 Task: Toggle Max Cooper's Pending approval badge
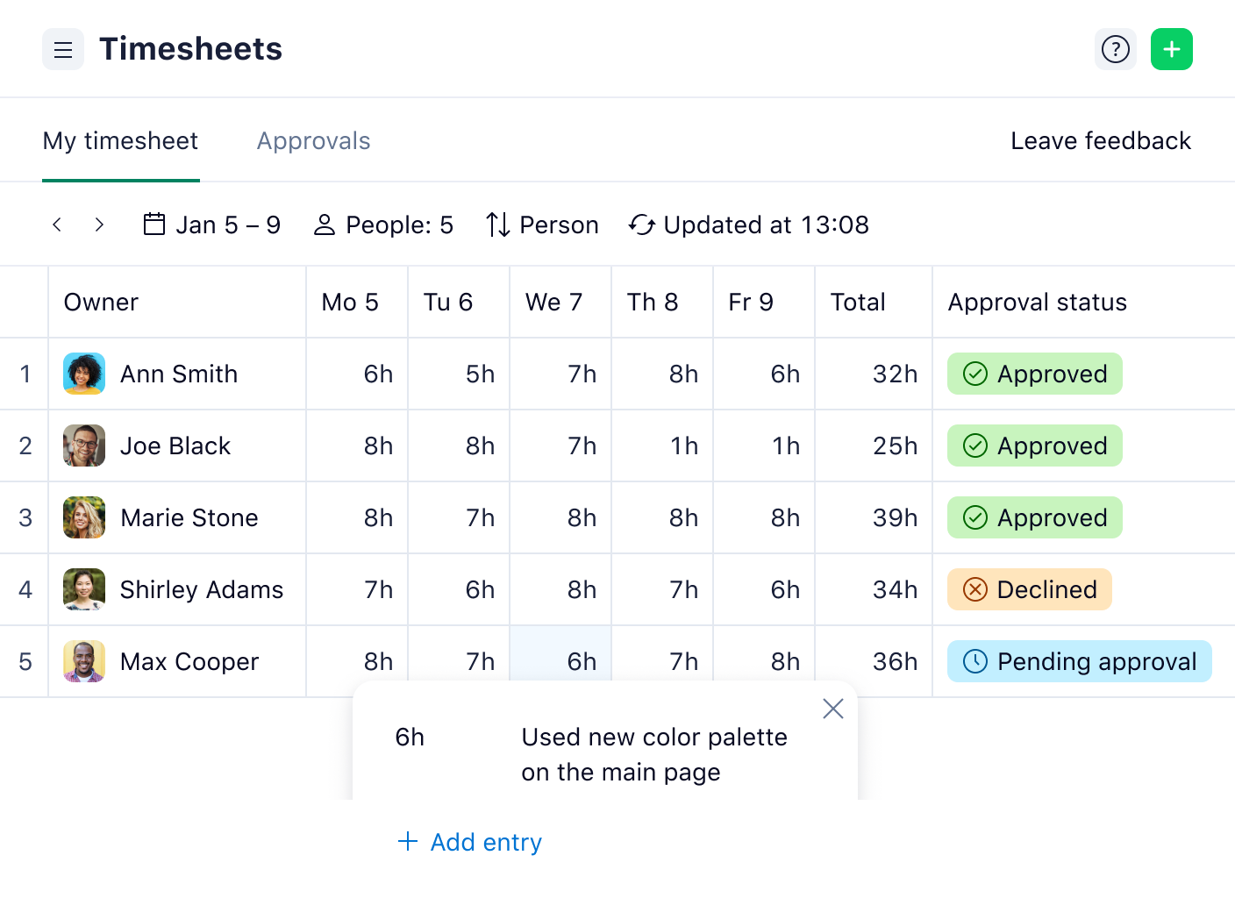[1079, 661]
